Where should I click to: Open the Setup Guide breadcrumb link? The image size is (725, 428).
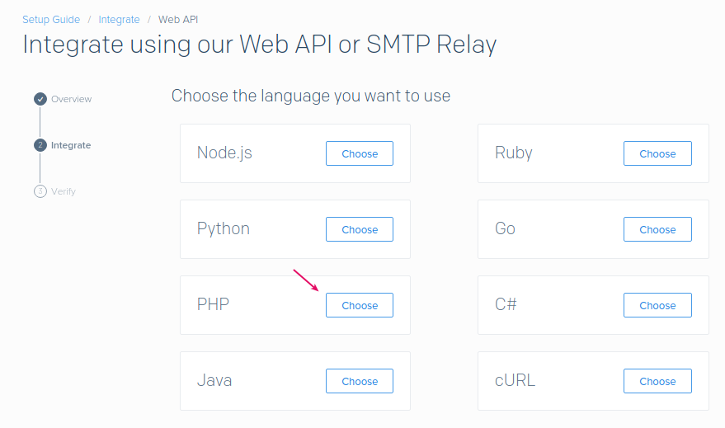click(x=51, y=19)
